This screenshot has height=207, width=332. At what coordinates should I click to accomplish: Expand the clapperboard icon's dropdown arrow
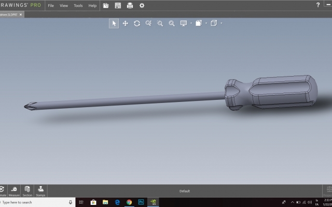tap(206, 23)
